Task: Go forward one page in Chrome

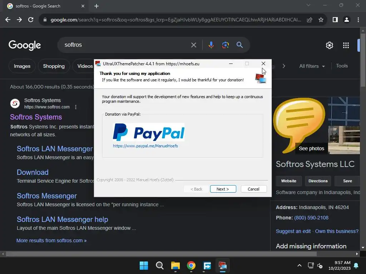Action: click(x=19, y=20)
